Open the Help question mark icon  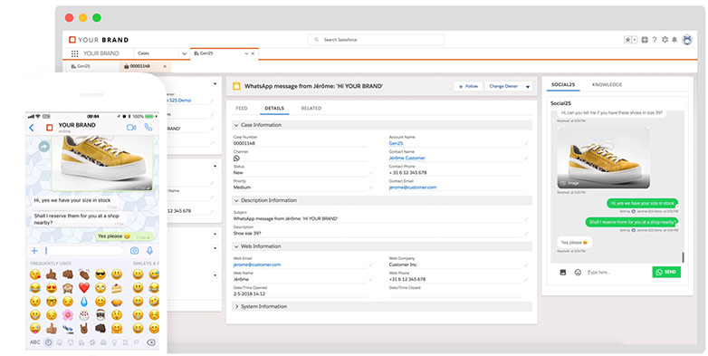coord(655,40)
